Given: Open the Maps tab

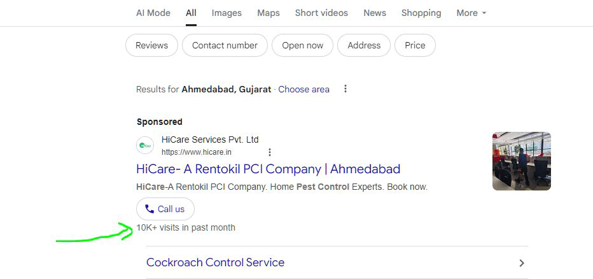Looking at the screenshot, I should pyautogui.click(x=269, y=13).
